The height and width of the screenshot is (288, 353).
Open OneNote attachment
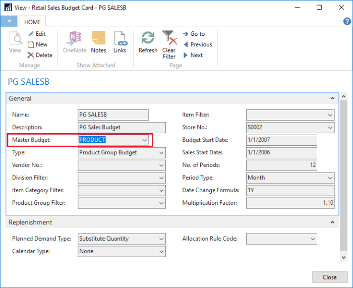(75, 42)
